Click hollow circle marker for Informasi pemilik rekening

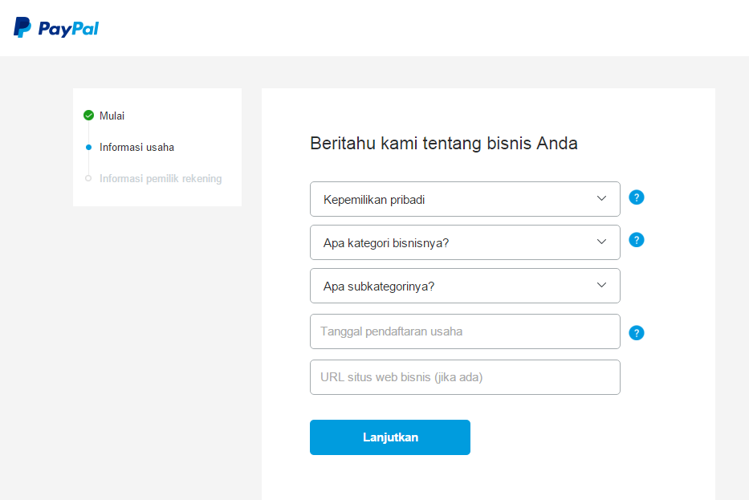click(x=88, y=179)
